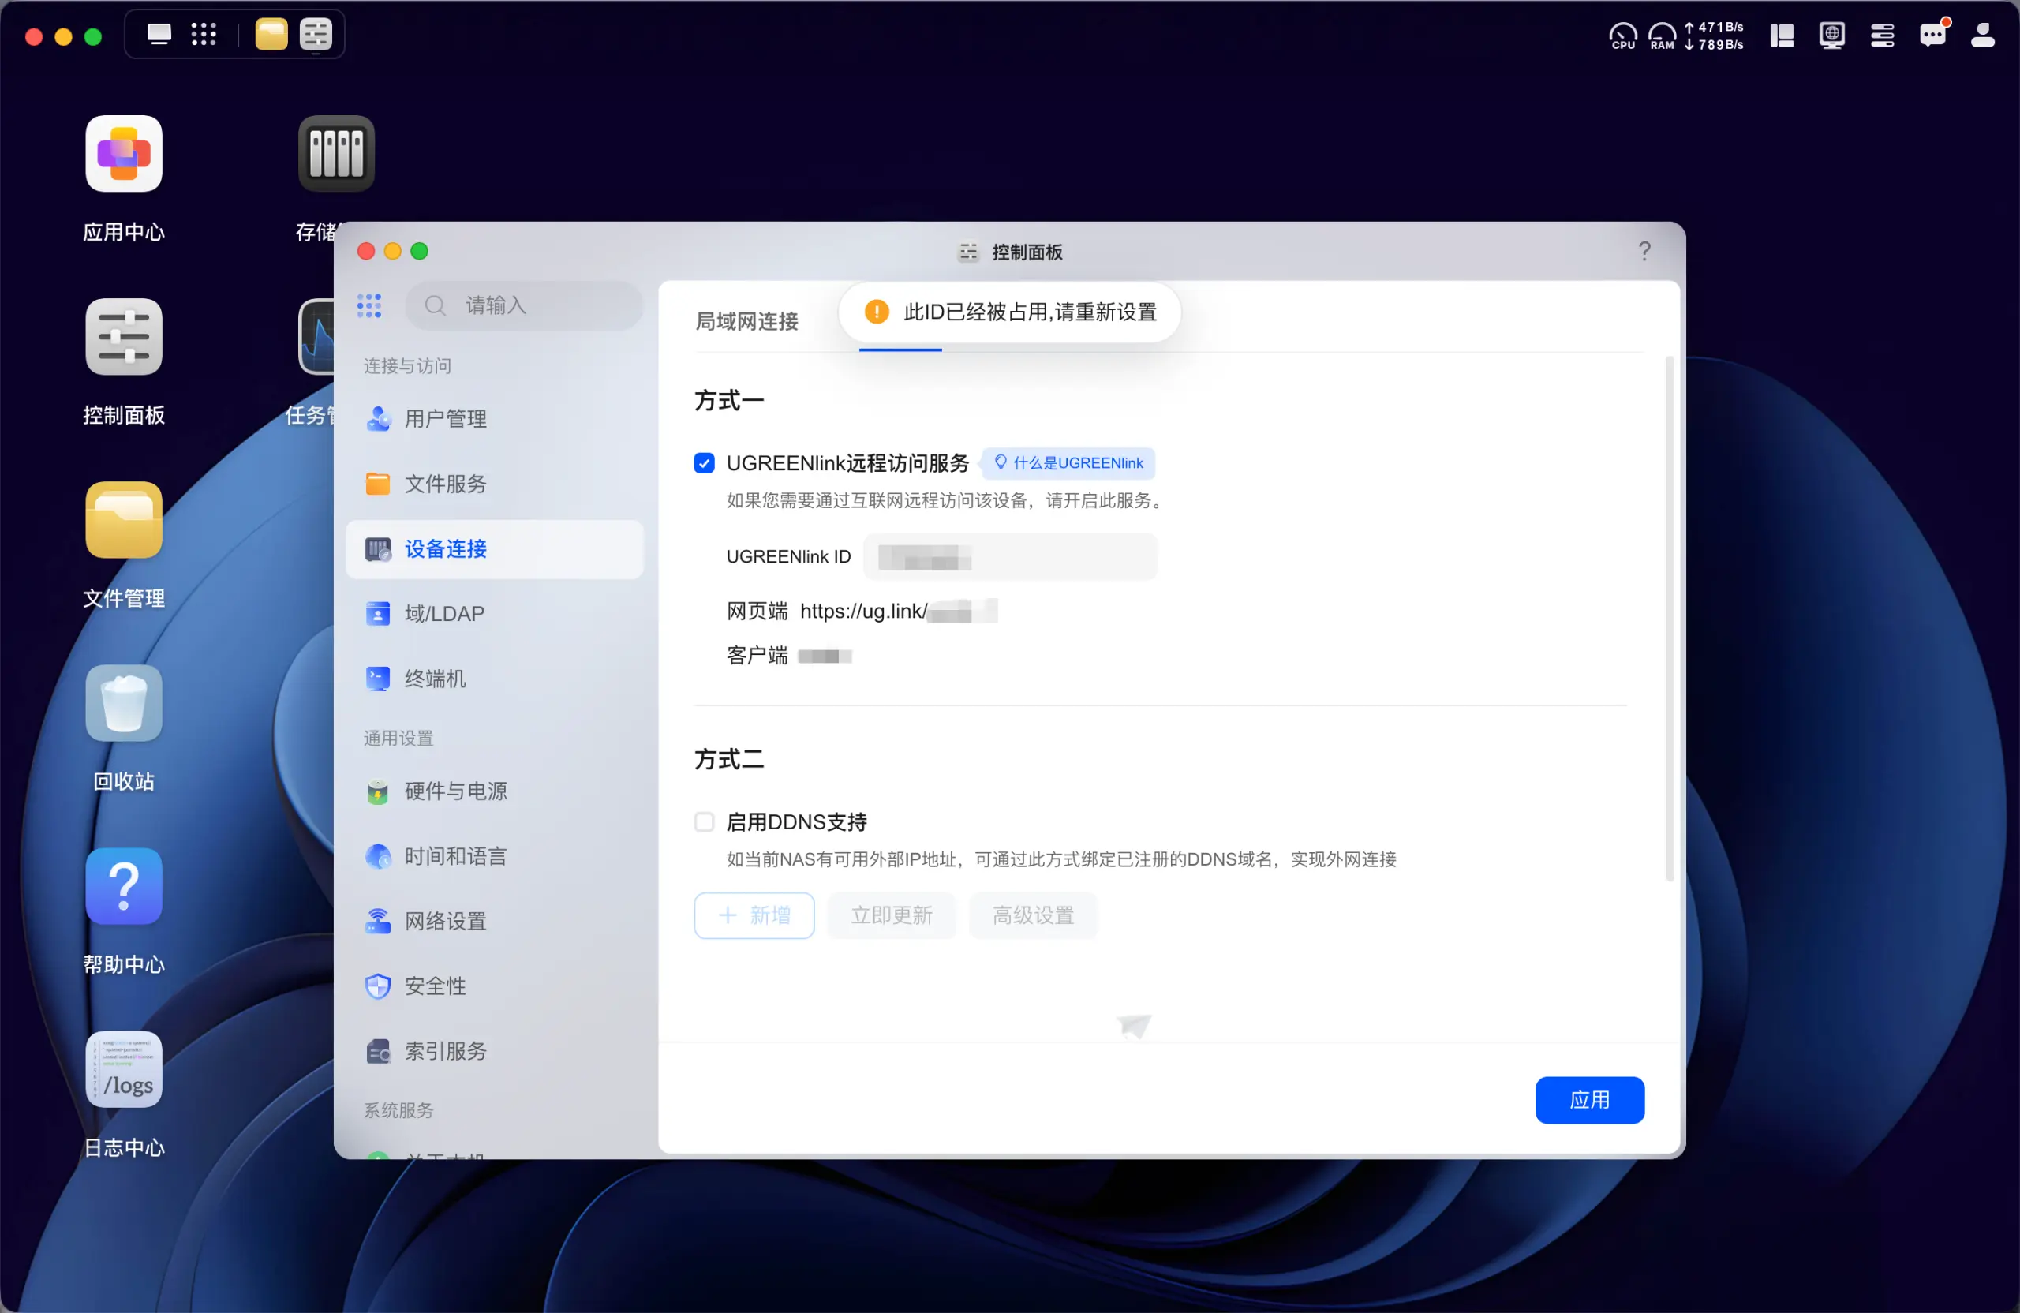This screenshot has width=2020, height=1313.
Task: Click the 立即更新 button
Action: click(x=891, y=916)
